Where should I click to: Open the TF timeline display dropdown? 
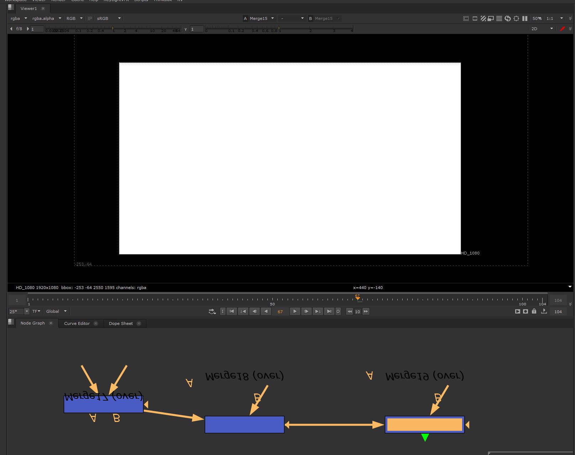pyautogui.click(x=36, y=311)
